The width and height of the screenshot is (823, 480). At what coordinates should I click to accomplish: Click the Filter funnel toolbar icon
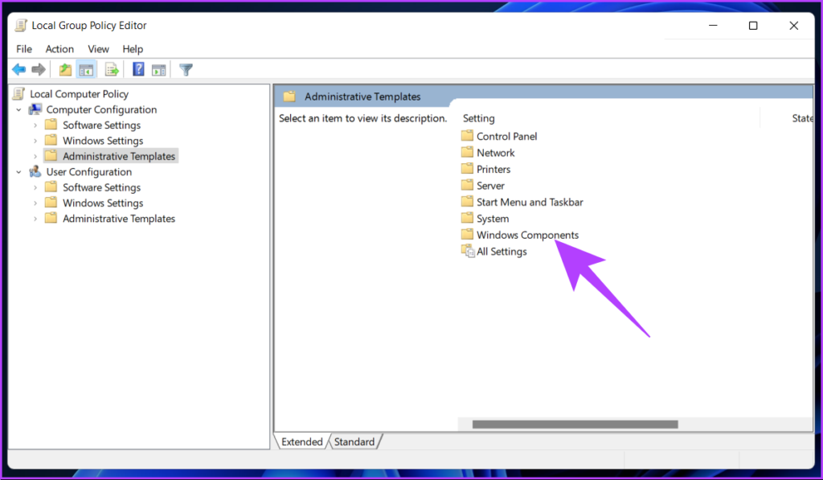(x=186, y=70)
